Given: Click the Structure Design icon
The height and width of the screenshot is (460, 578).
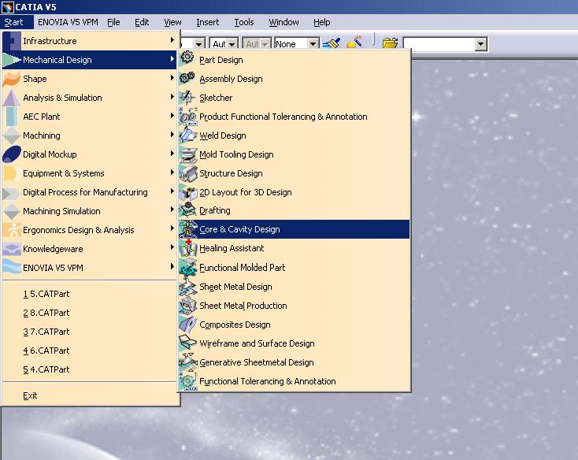Looking at the screenshot, I should pyautogui.click(x=188, y=172).
